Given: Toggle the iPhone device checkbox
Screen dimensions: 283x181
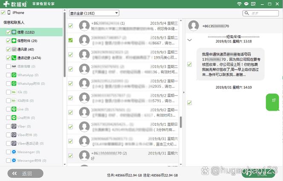Looking at the screenshot, I should click(3, 12).
